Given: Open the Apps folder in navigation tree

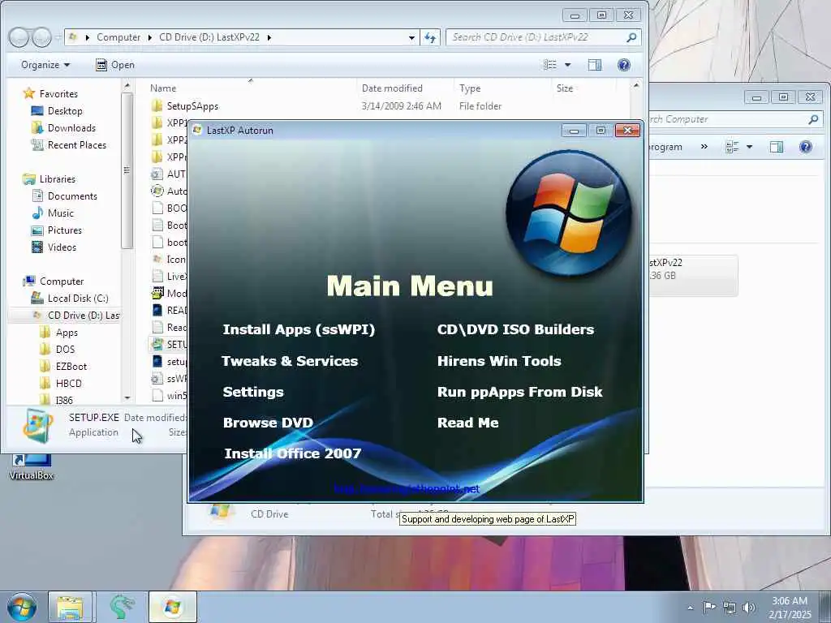Looking at the screenshot, I should 67,332.
